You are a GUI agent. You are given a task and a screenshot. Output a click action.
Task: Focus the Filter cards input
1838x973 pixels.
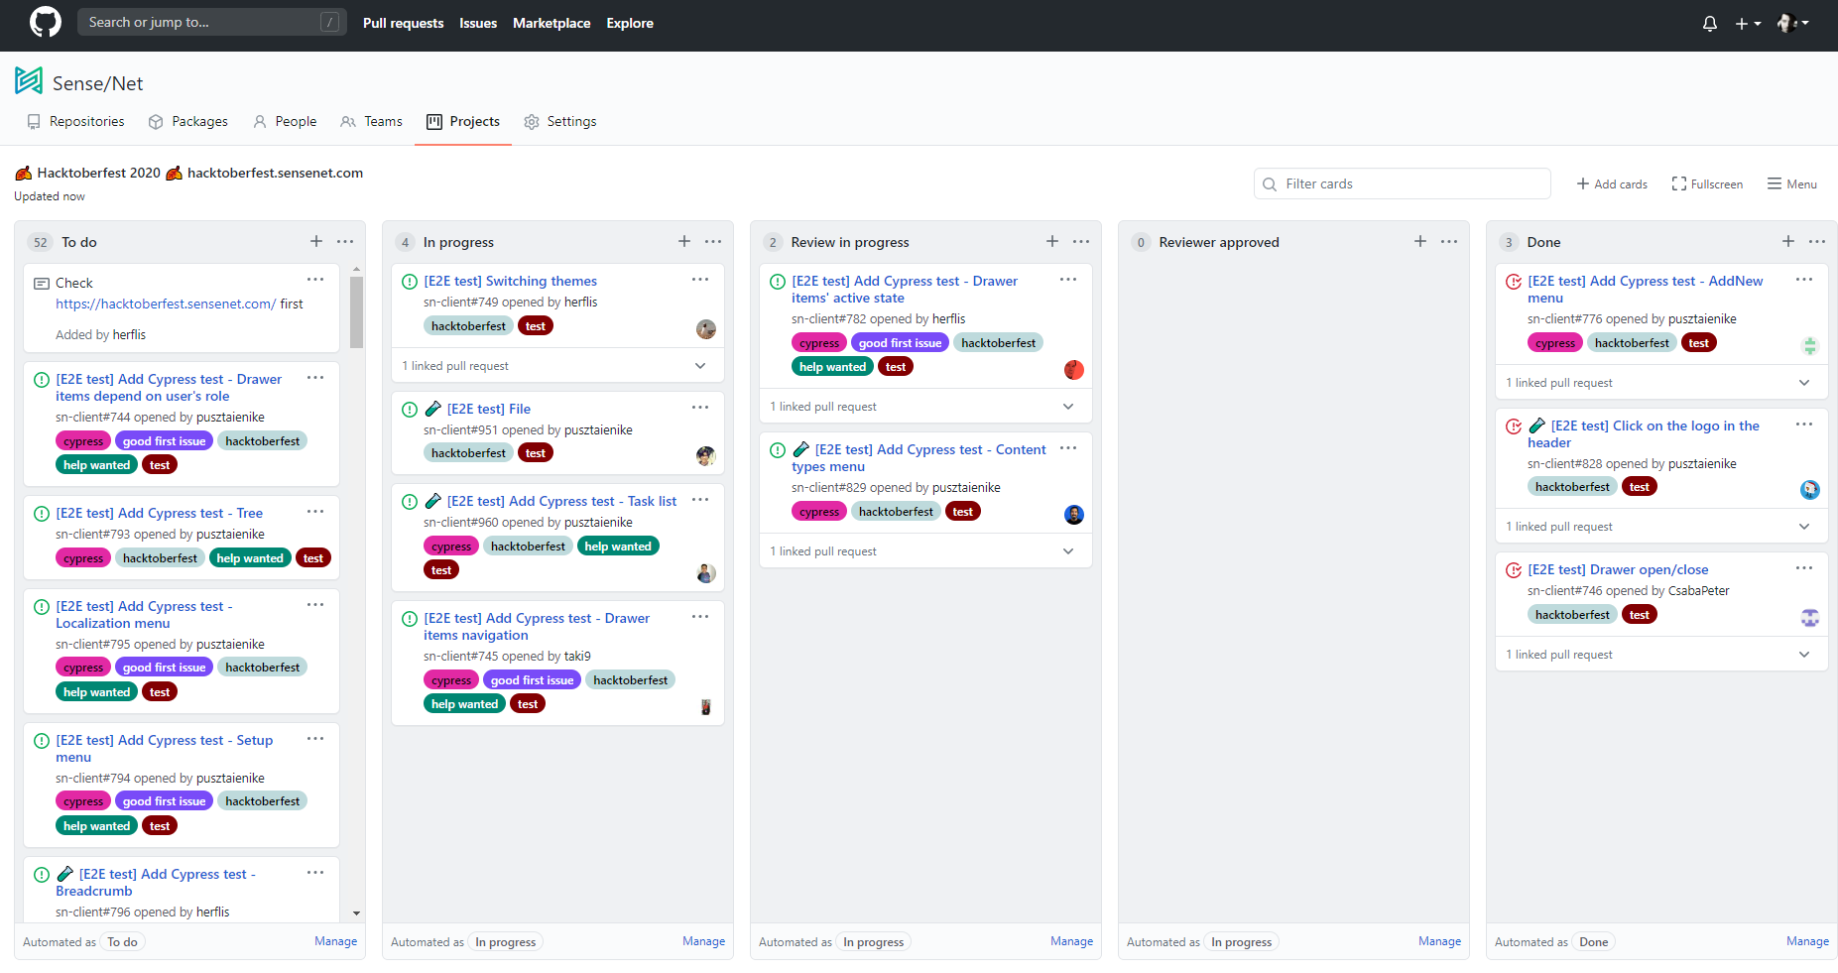click(x=1403, y=183)
